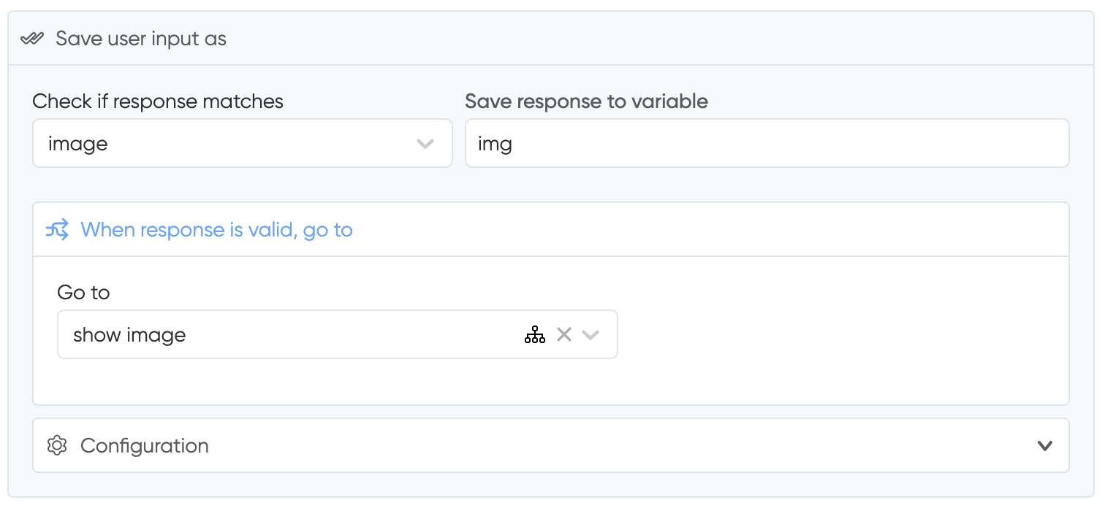Clear the show image selection with X
1105x508 pixels.
click(564, 334)
